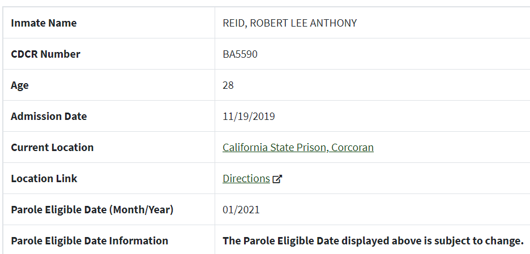Select the inmate name REID, ROBERT LEE ANTHONY

pyautogui.click(x=290, y=23)
